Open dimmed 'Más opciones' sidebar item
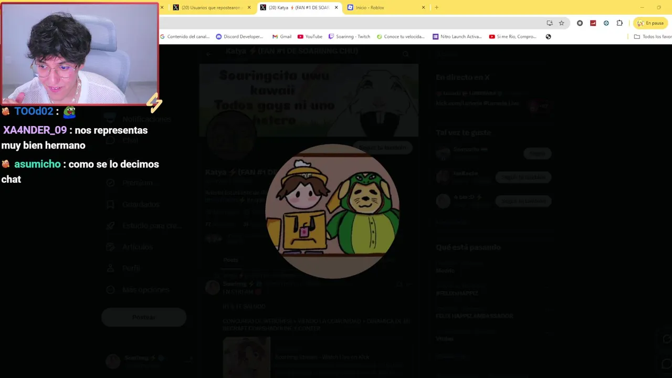This screenshot has width=672, height=378. tap(139, 290)
